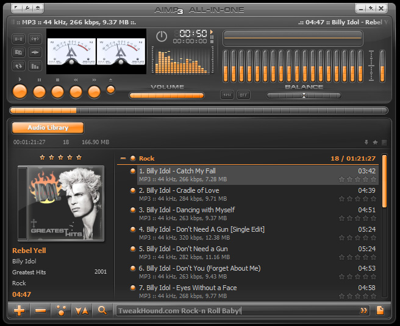Viewport: 400px width, 326px height.
Task: Remove tracks with the minus button
Action: 40,310
